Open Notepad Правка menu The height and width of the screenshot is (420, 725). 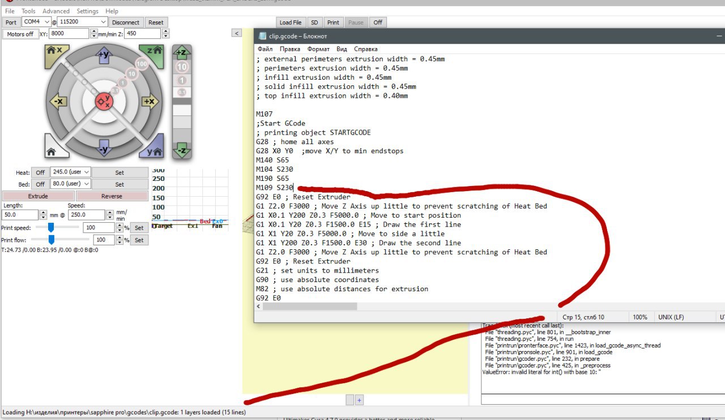[290, 49]
